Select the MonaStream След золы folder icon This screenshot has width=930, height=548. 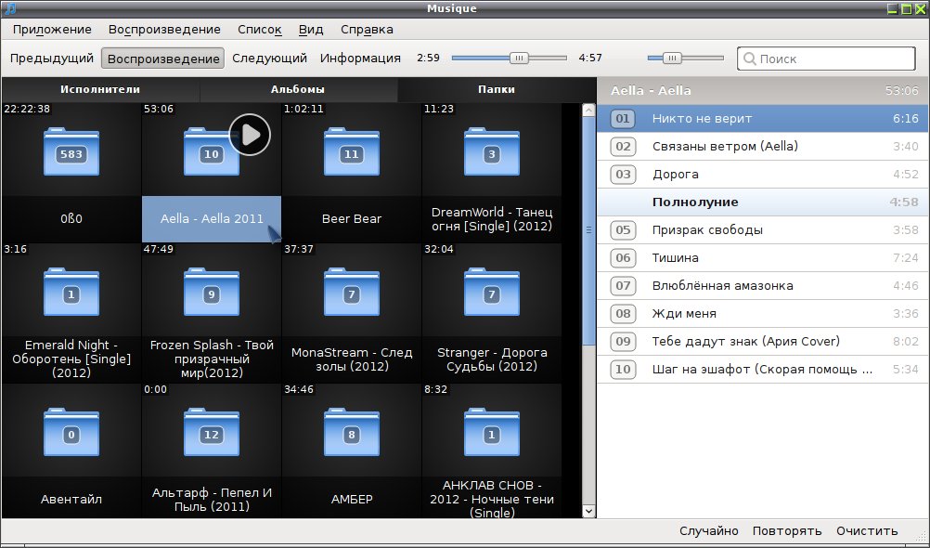pyautogui.click(x=351, y=292)
